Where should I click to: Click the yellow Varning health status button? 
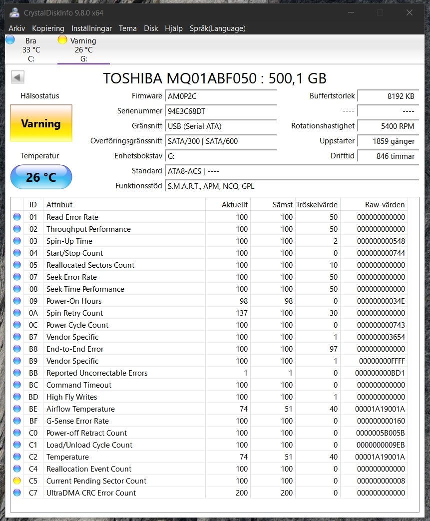point(41,123)
